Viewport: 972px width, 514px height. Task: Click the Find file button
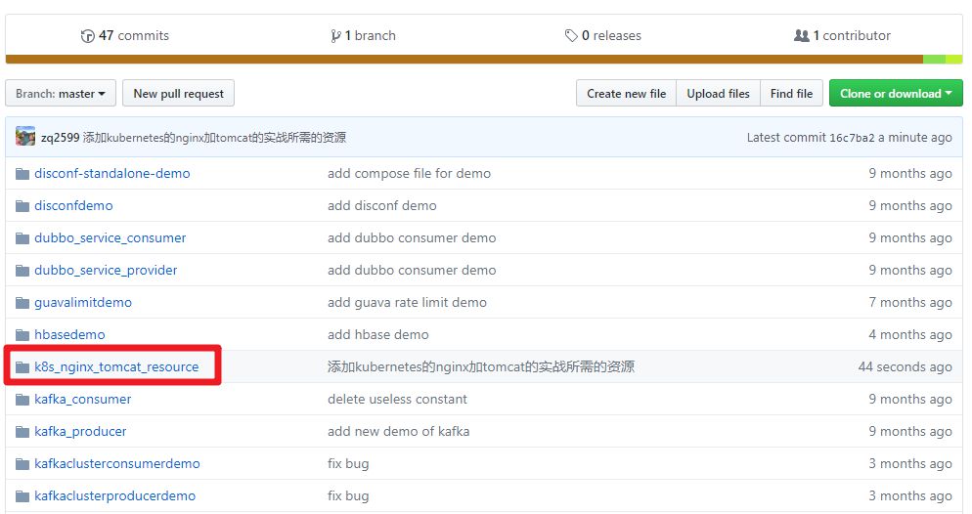pos(792,94)
